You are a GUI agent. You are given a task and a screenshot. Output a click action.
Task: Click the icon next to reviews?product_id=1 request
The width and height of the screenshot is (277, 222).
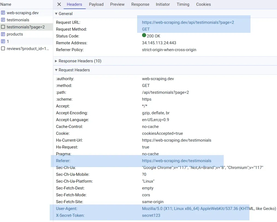3,48
